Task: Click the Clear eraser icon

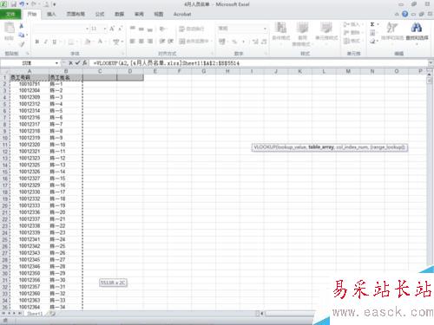Action: click(x=372, y=42)
